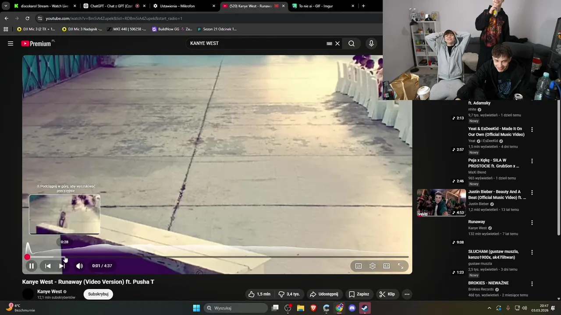Open SŁUCHAM gustaw muszla video title

coord(493,254)
